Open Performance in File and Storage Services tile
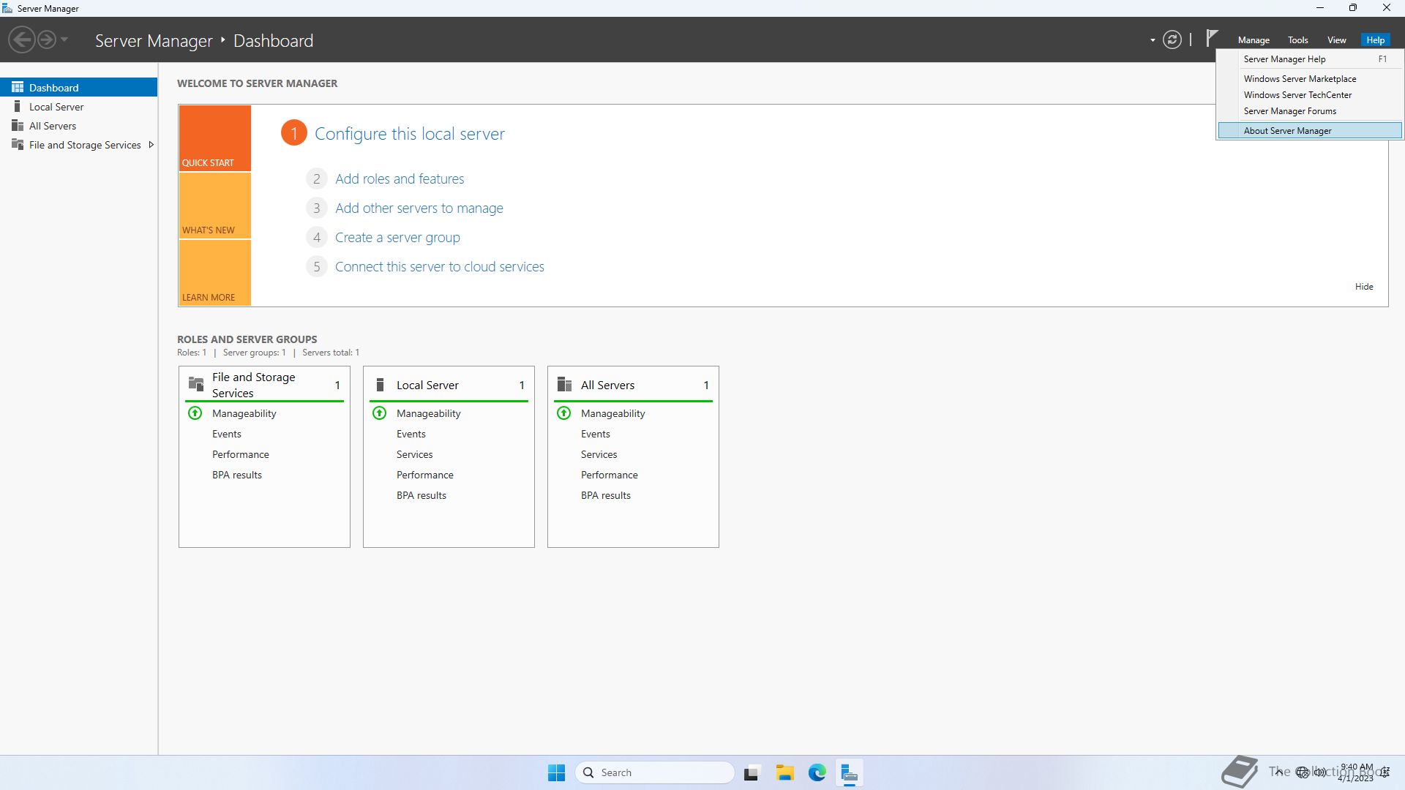 coord(241,454)
